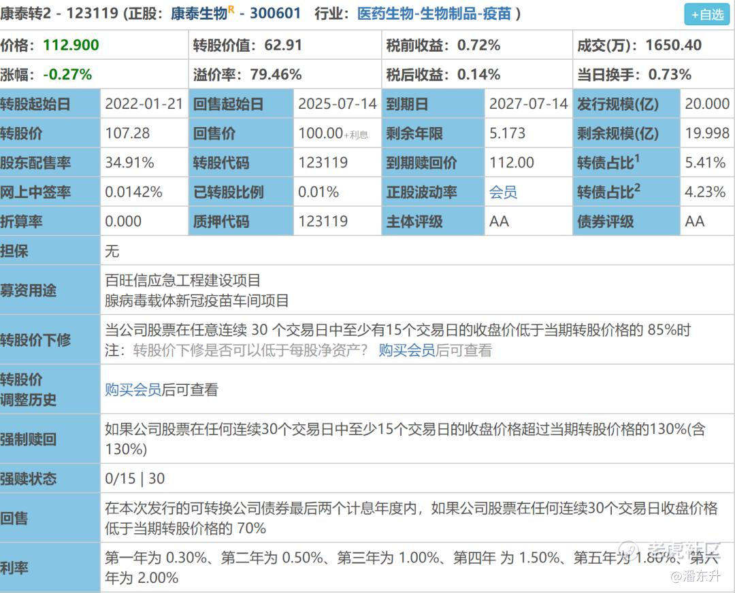735x593 pixels.
Task: Click 转债占比1 value 5.41%
Action: pos(706,163)
